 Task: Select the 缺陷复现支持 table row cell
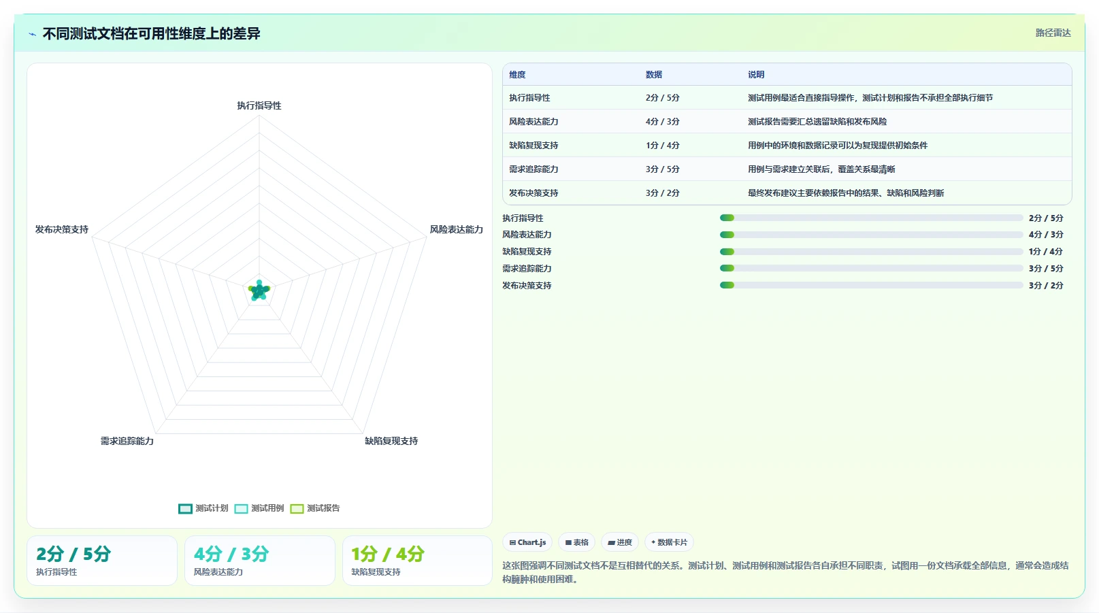(534, 146)
